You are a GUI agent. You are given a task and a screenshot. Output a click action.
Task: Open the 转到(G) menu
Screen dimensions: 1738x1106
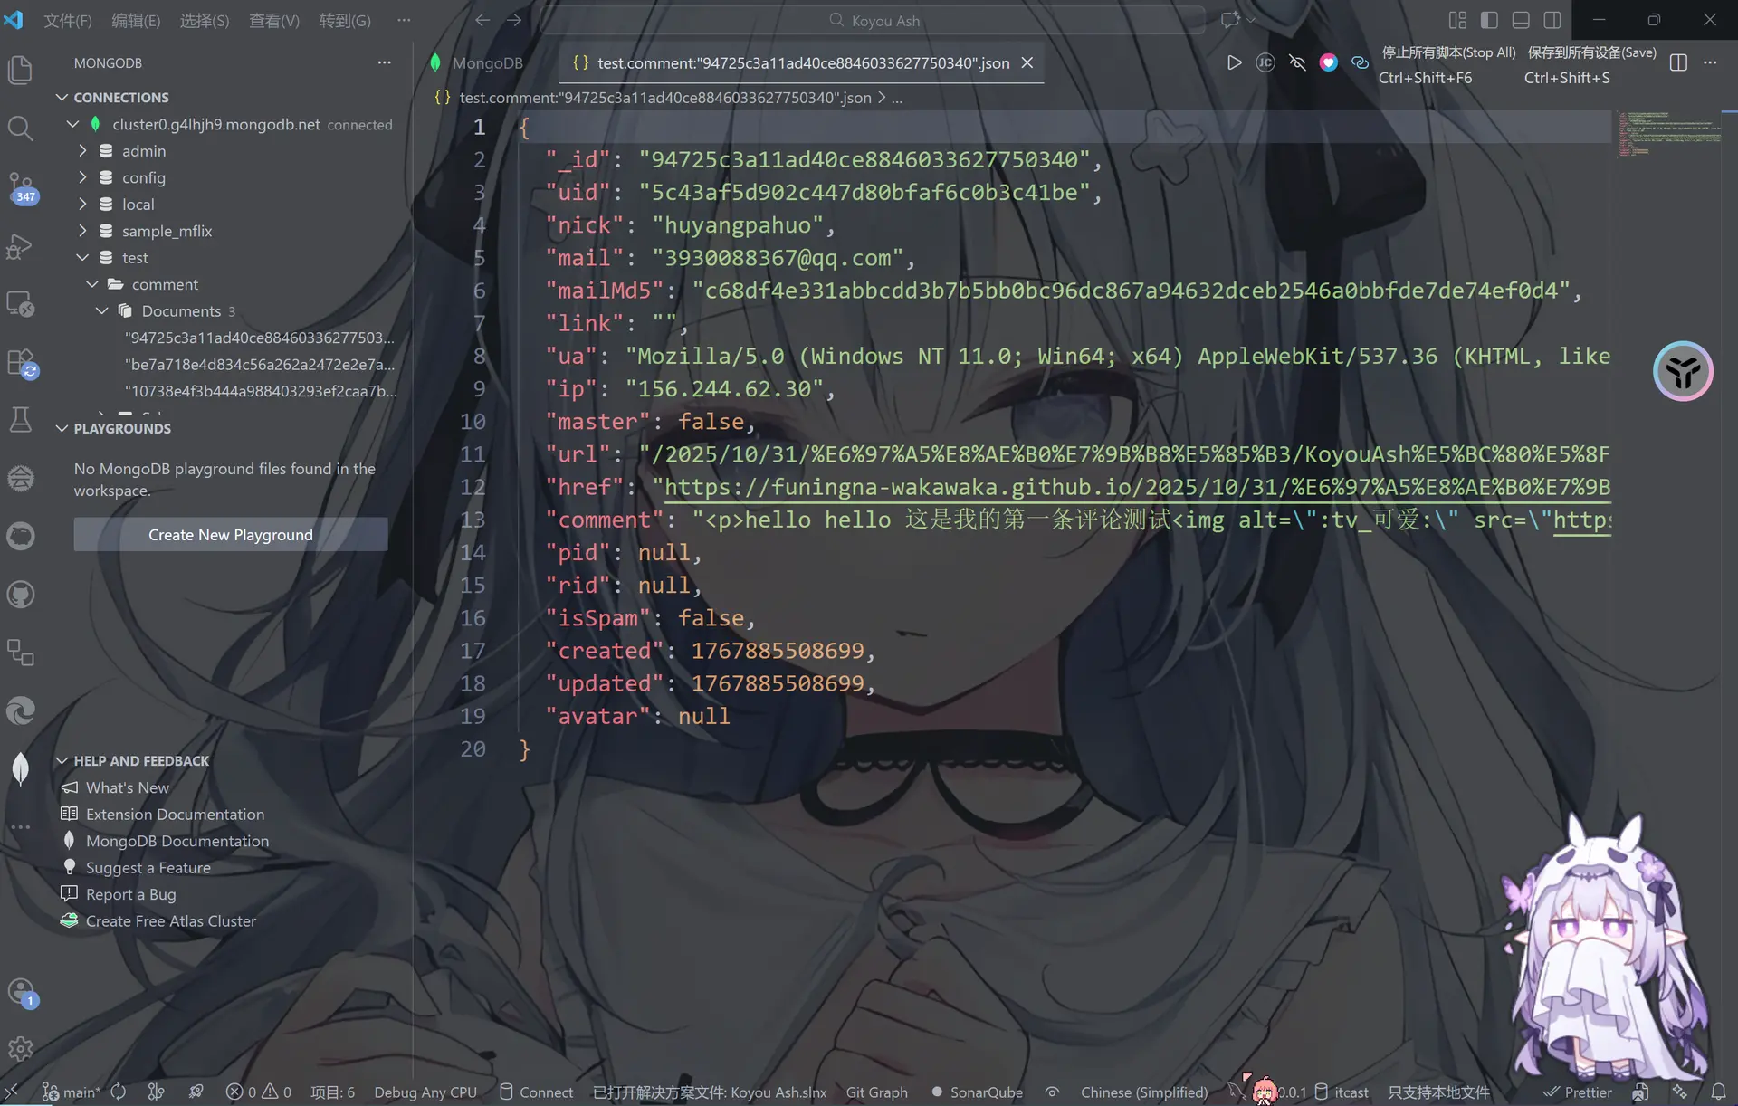tap(345, 20)
